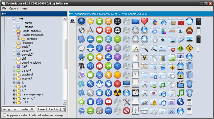The height and width of the screenshot is (119, 214).
Task: Select the _licenses folder
Action: click(x=27, y=43)
